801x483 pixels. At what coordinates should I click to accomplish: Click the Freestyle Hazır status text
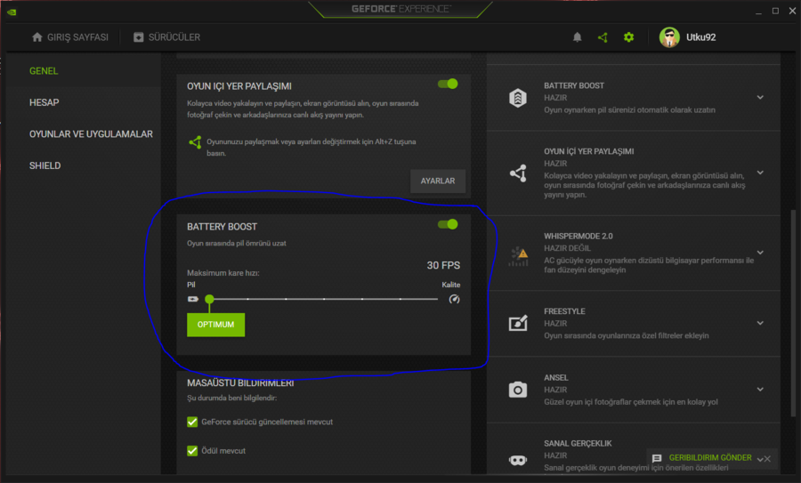tap(555, 324)
